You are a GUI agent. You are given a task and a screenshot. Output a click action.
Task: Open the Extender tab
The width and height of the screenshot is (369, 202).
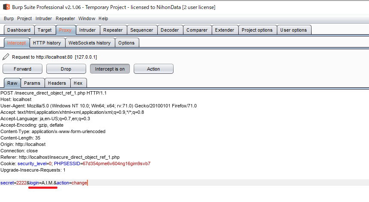coord(225,30)
